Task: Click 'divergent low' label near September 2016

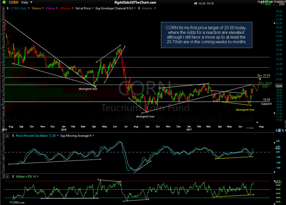Action: coord(145,117)
